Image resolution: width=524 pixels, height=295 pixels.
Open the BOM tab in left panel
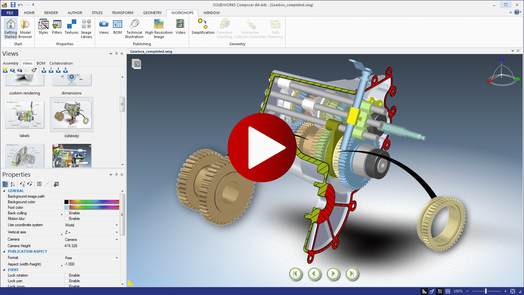pyautogui.click(x=41, y=63)
